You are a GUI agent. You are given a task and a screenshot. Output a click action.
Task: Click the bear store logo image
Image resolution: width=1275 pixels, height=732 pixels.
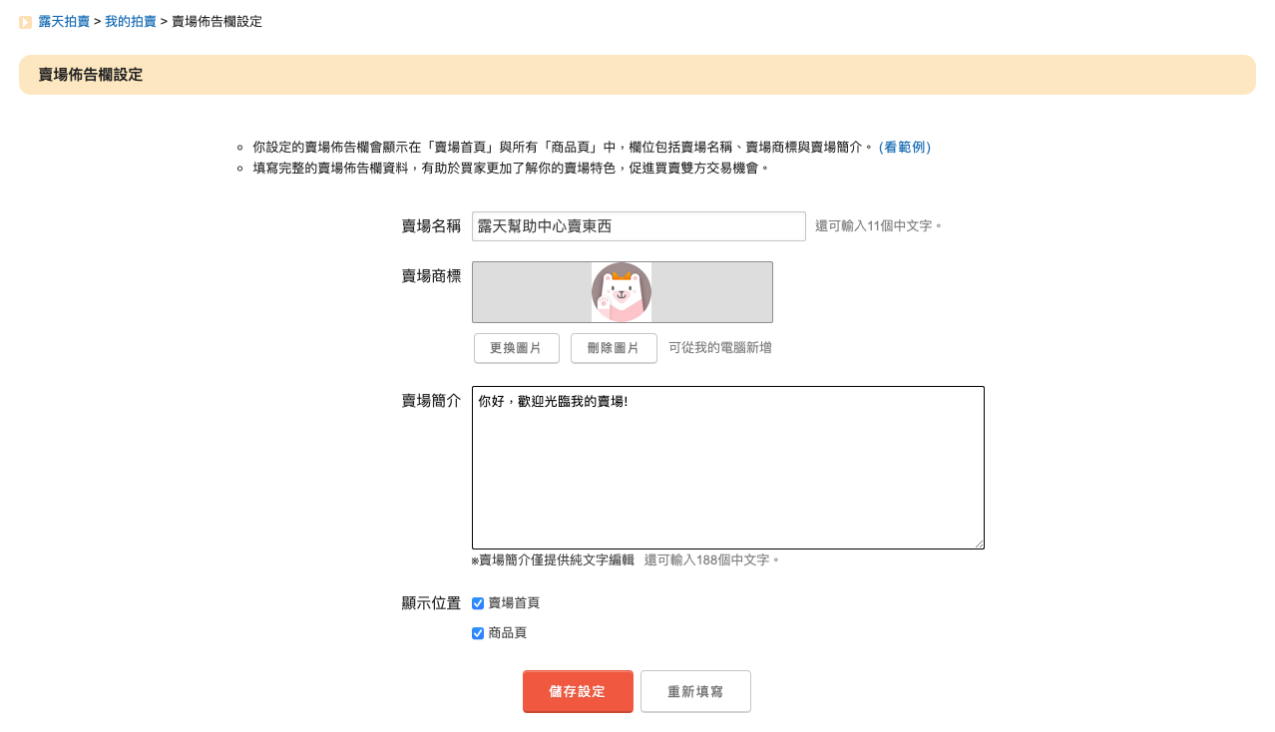click(622, 292)
